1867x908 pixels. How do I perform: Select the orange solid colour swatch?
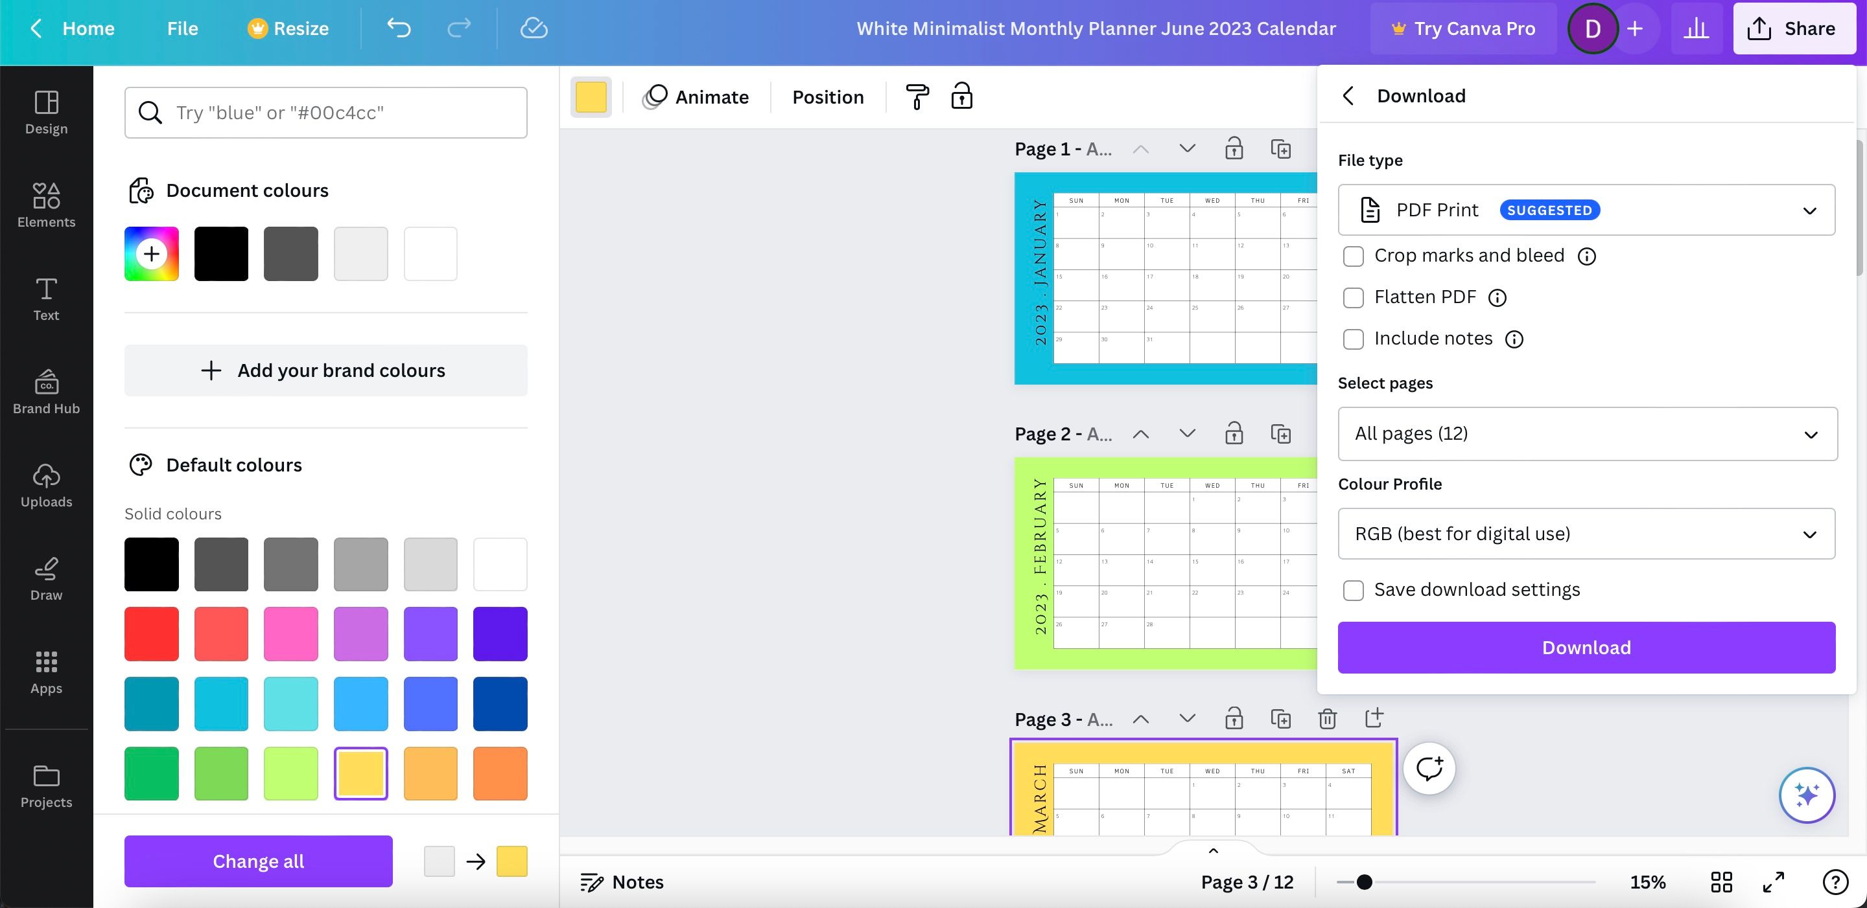500,773
